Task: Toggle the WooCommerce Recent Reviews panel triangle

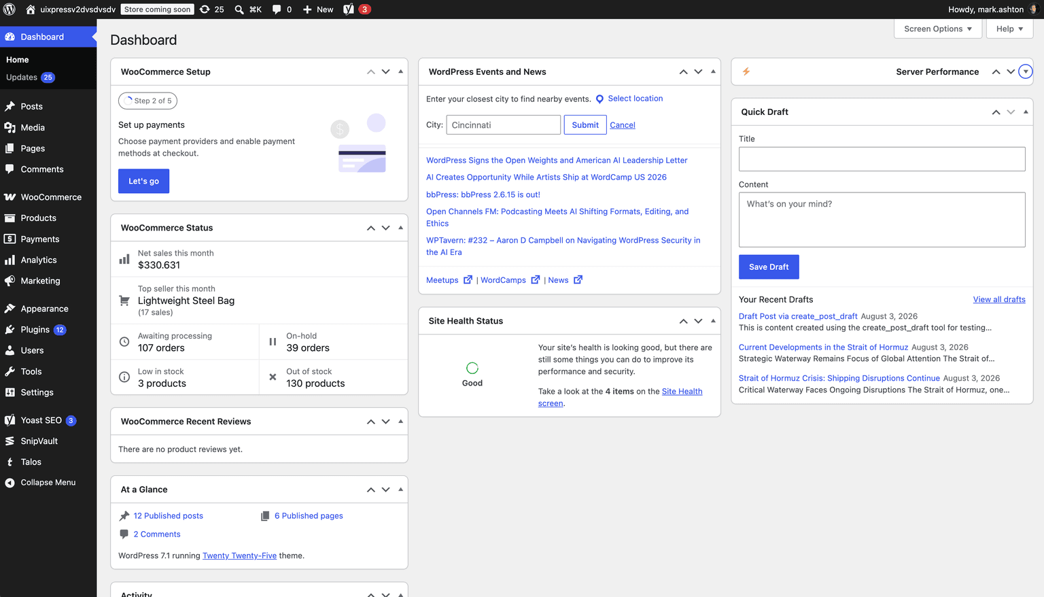Action: (x=400, y=422)
